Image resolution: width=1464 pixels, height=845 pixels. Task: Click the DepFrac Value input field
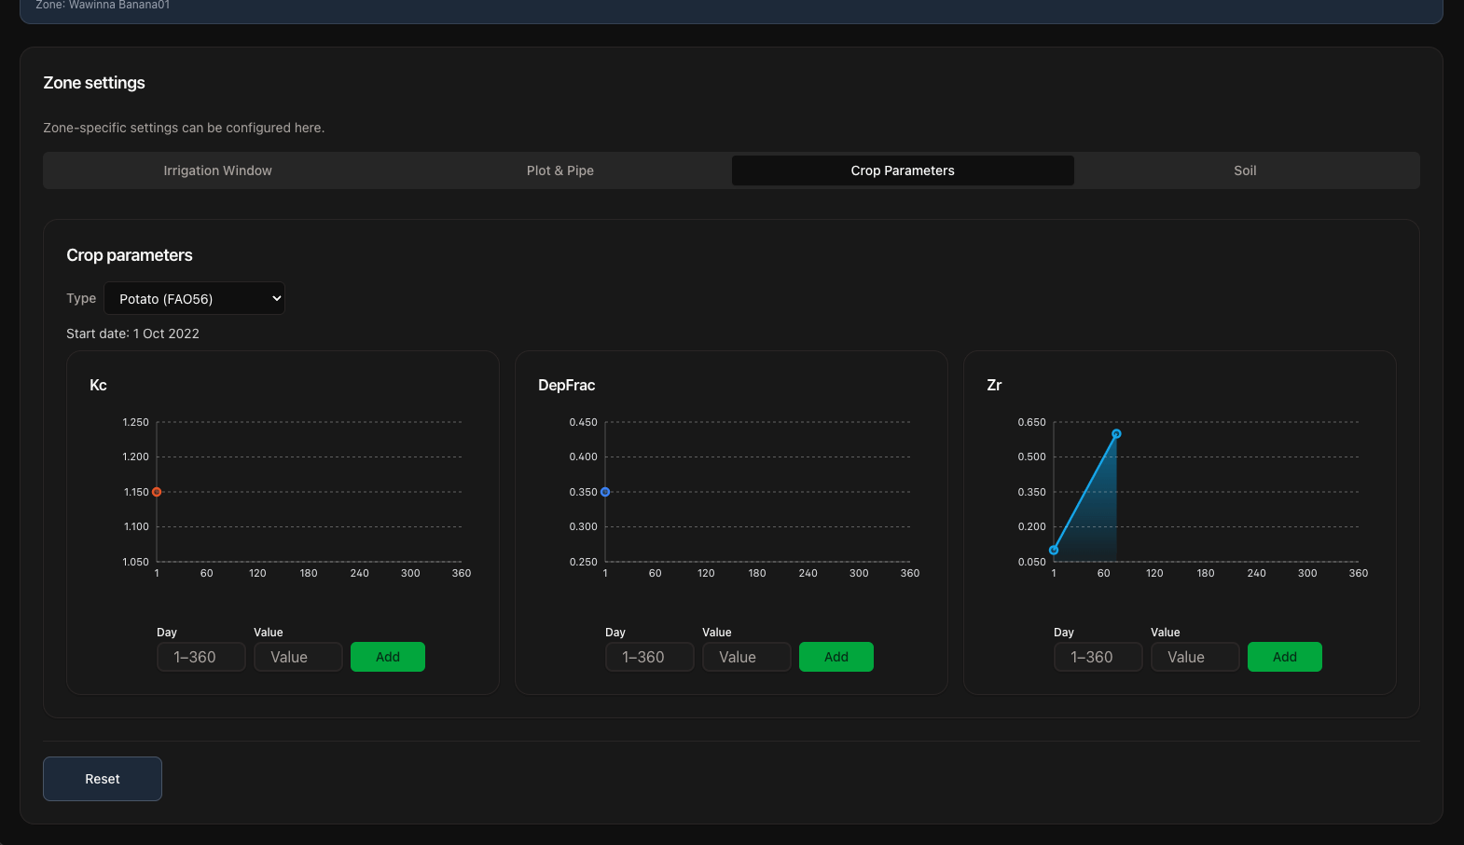(746, 657)
